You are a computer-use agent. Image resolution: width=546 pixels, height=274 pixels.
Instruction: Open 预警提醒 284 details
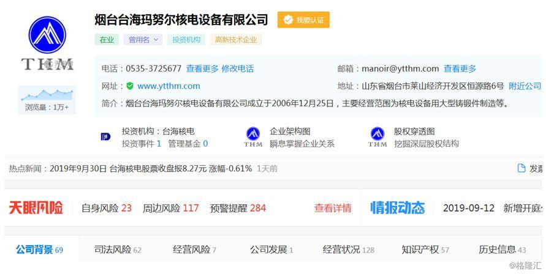[x=238, y=209]
